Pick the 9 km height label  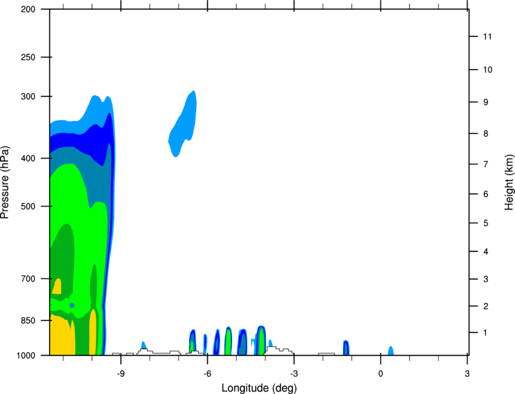point(486,102)
